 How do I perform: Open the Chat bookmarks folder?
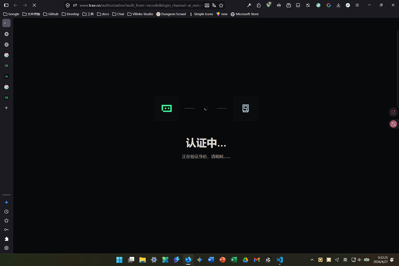tap(118, 14)
